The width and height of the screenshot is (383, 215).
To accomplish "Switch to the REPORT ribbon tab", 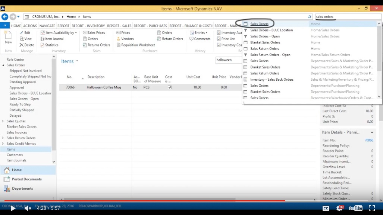I will pos(63,26).
